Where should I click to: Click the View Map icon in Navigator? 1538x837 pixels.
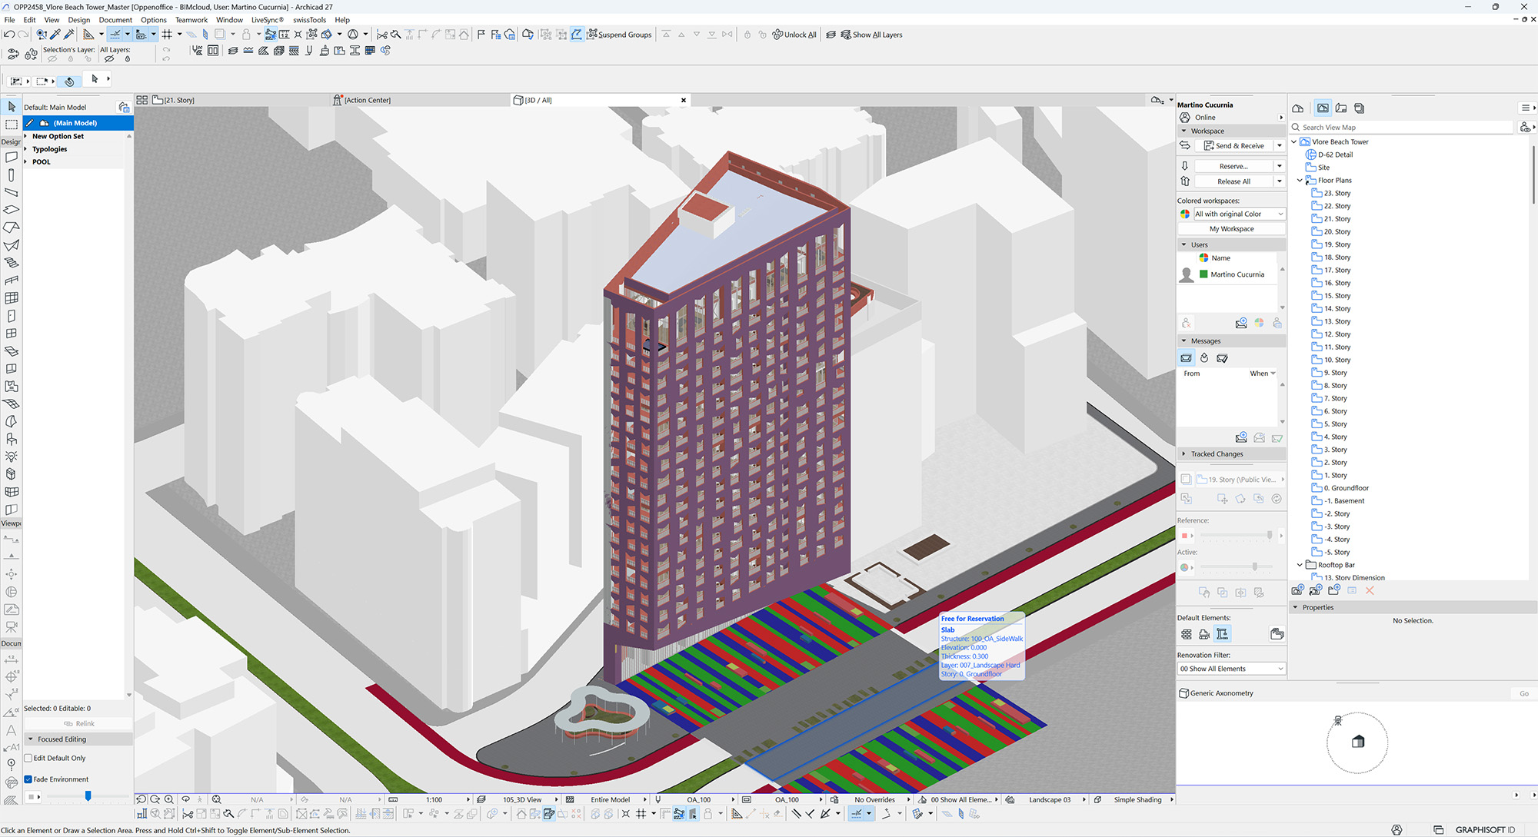click(1323, 108)
